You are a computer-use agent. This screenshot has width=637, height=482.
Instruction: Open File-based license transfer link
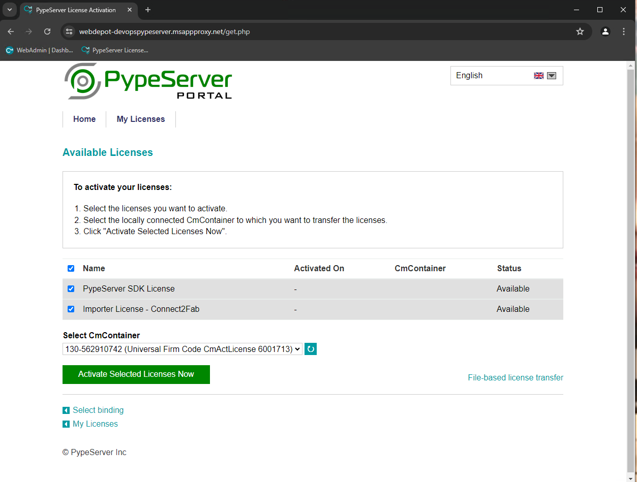coord(515,378)
